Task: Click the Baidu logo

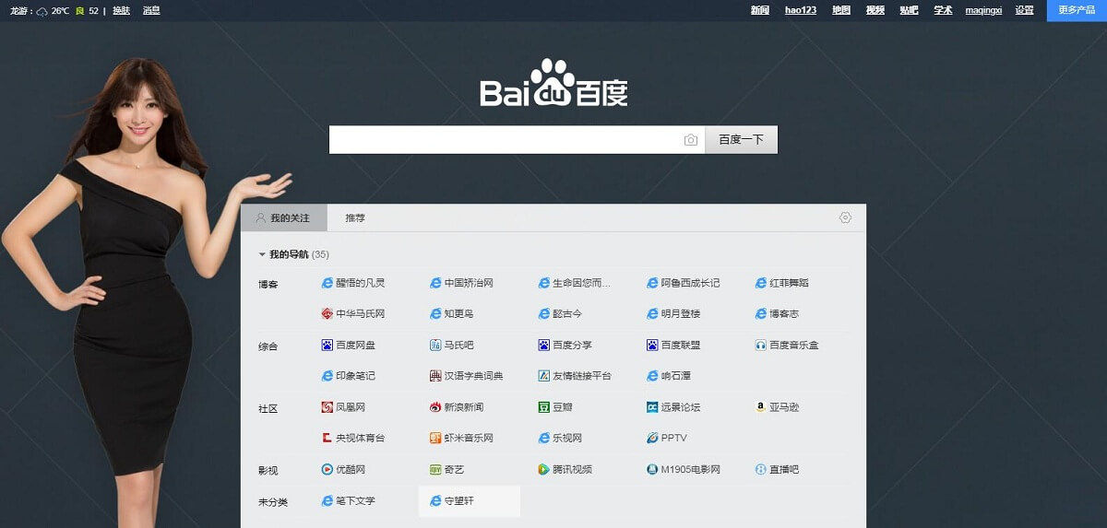Action: 553,83
